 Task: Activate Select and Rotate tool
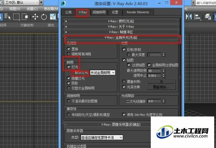44,17
